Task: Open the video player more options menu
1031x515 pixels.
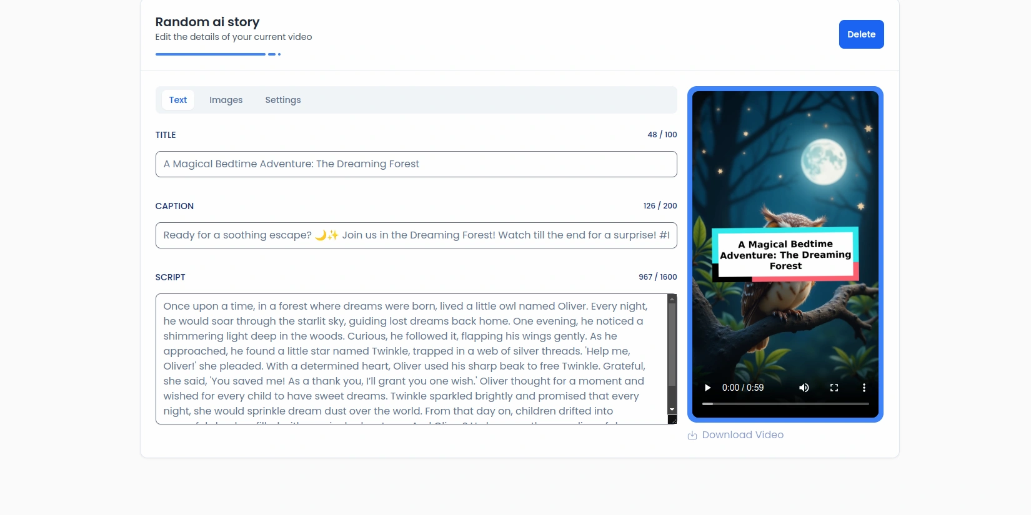Action: 864,388
